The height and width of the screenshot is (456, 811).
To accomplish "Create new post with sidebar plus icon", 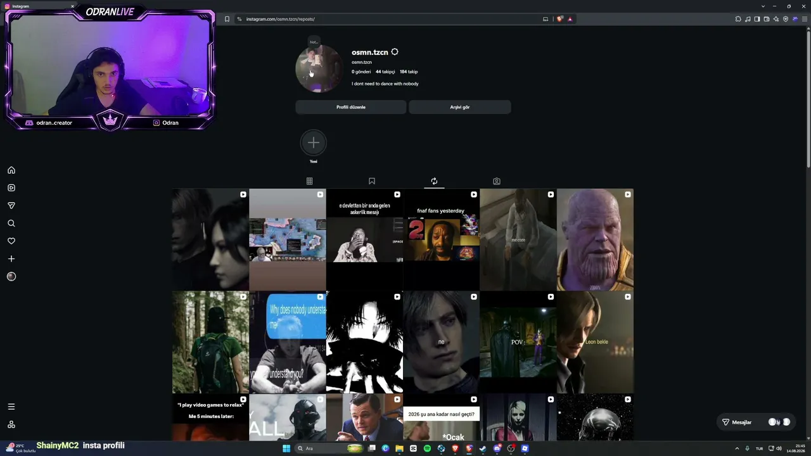I will pos(11,259).
